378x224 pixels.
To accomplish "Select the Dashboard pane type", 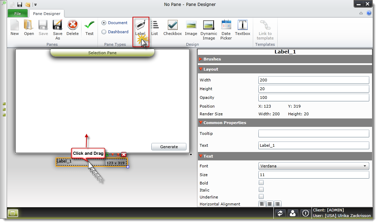I will click(x=104, y=32).
